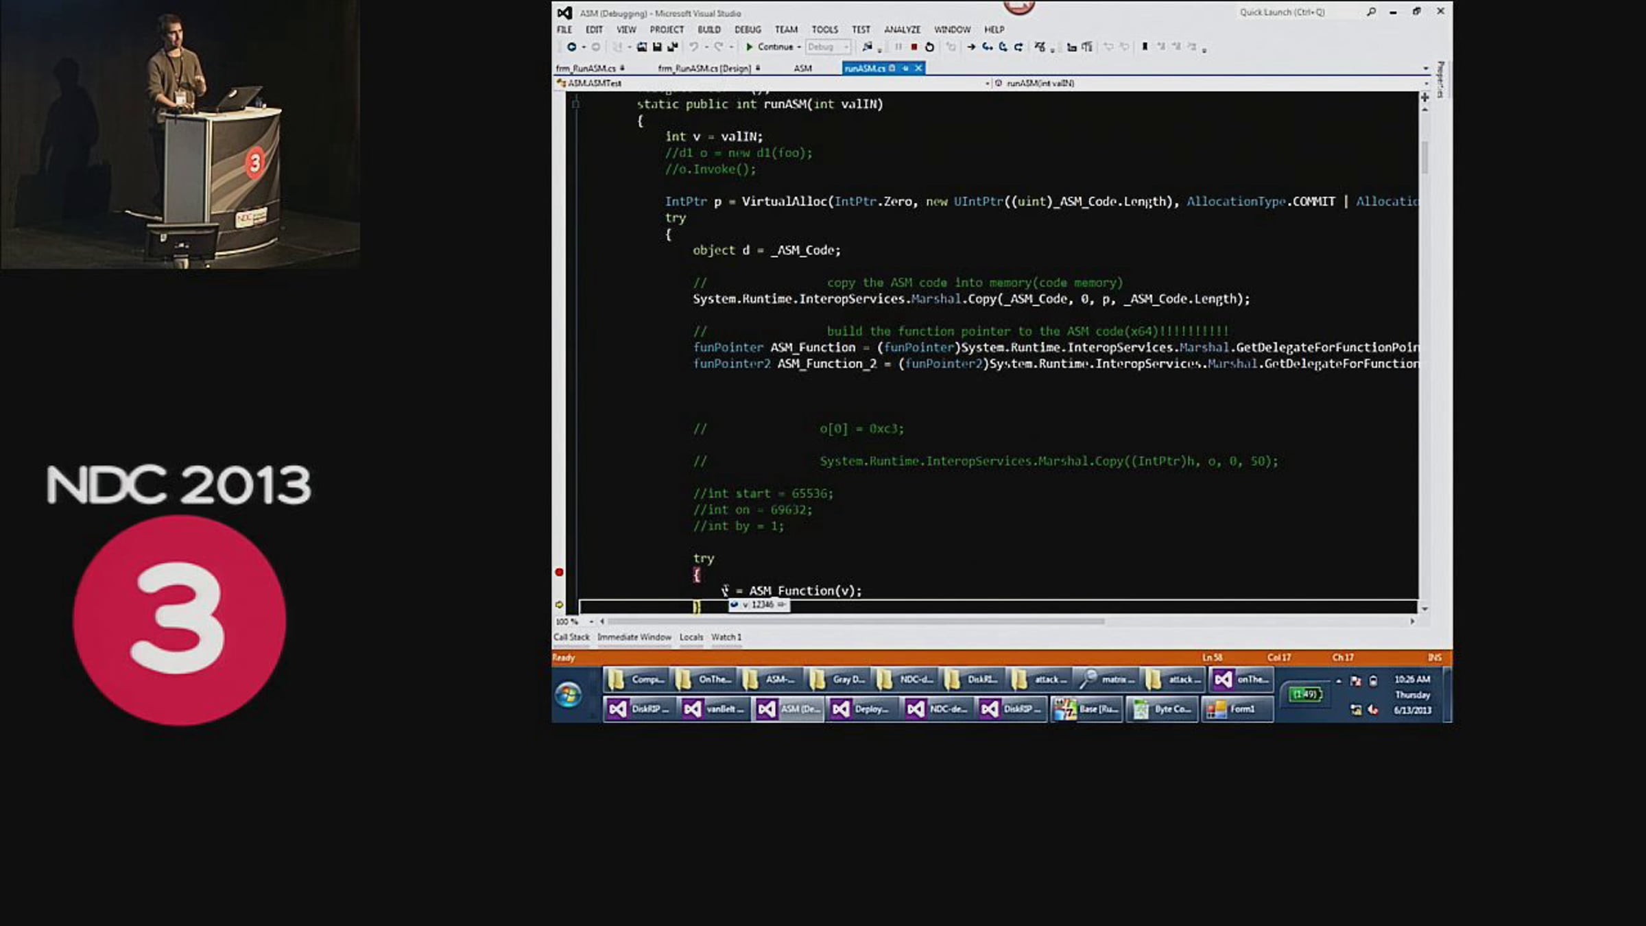
Task: Open the DEBUG menu
Action: pyautogui.click(x=748, y=29)
